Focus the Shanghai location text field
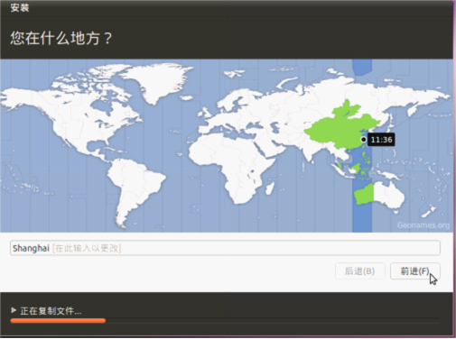The image size is (456, 339). point(225,248)
